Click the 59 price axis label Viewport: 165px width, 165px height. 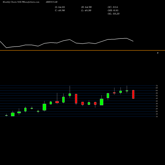tap(157, 93)
